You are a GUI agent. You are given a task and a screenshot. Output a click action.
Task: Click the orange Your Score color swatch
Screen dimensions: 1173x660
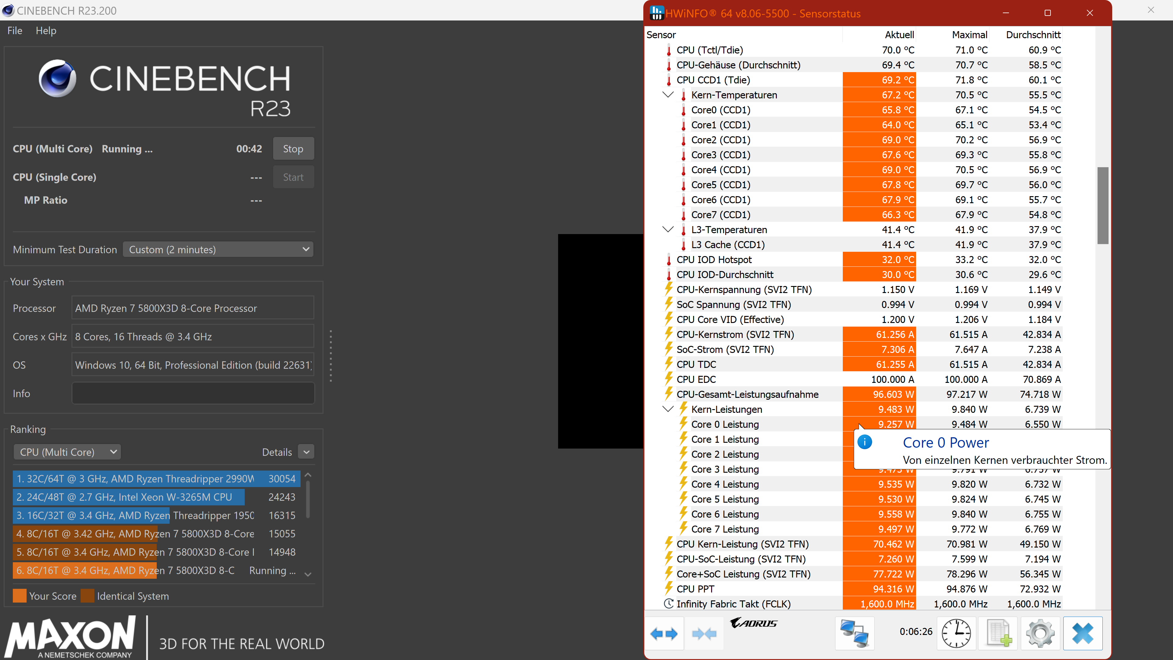[20, 596]
